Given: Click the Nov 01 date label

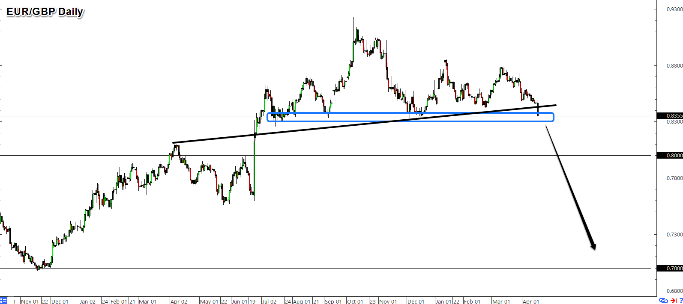Looking at the screenshot, I should (30, 301).
